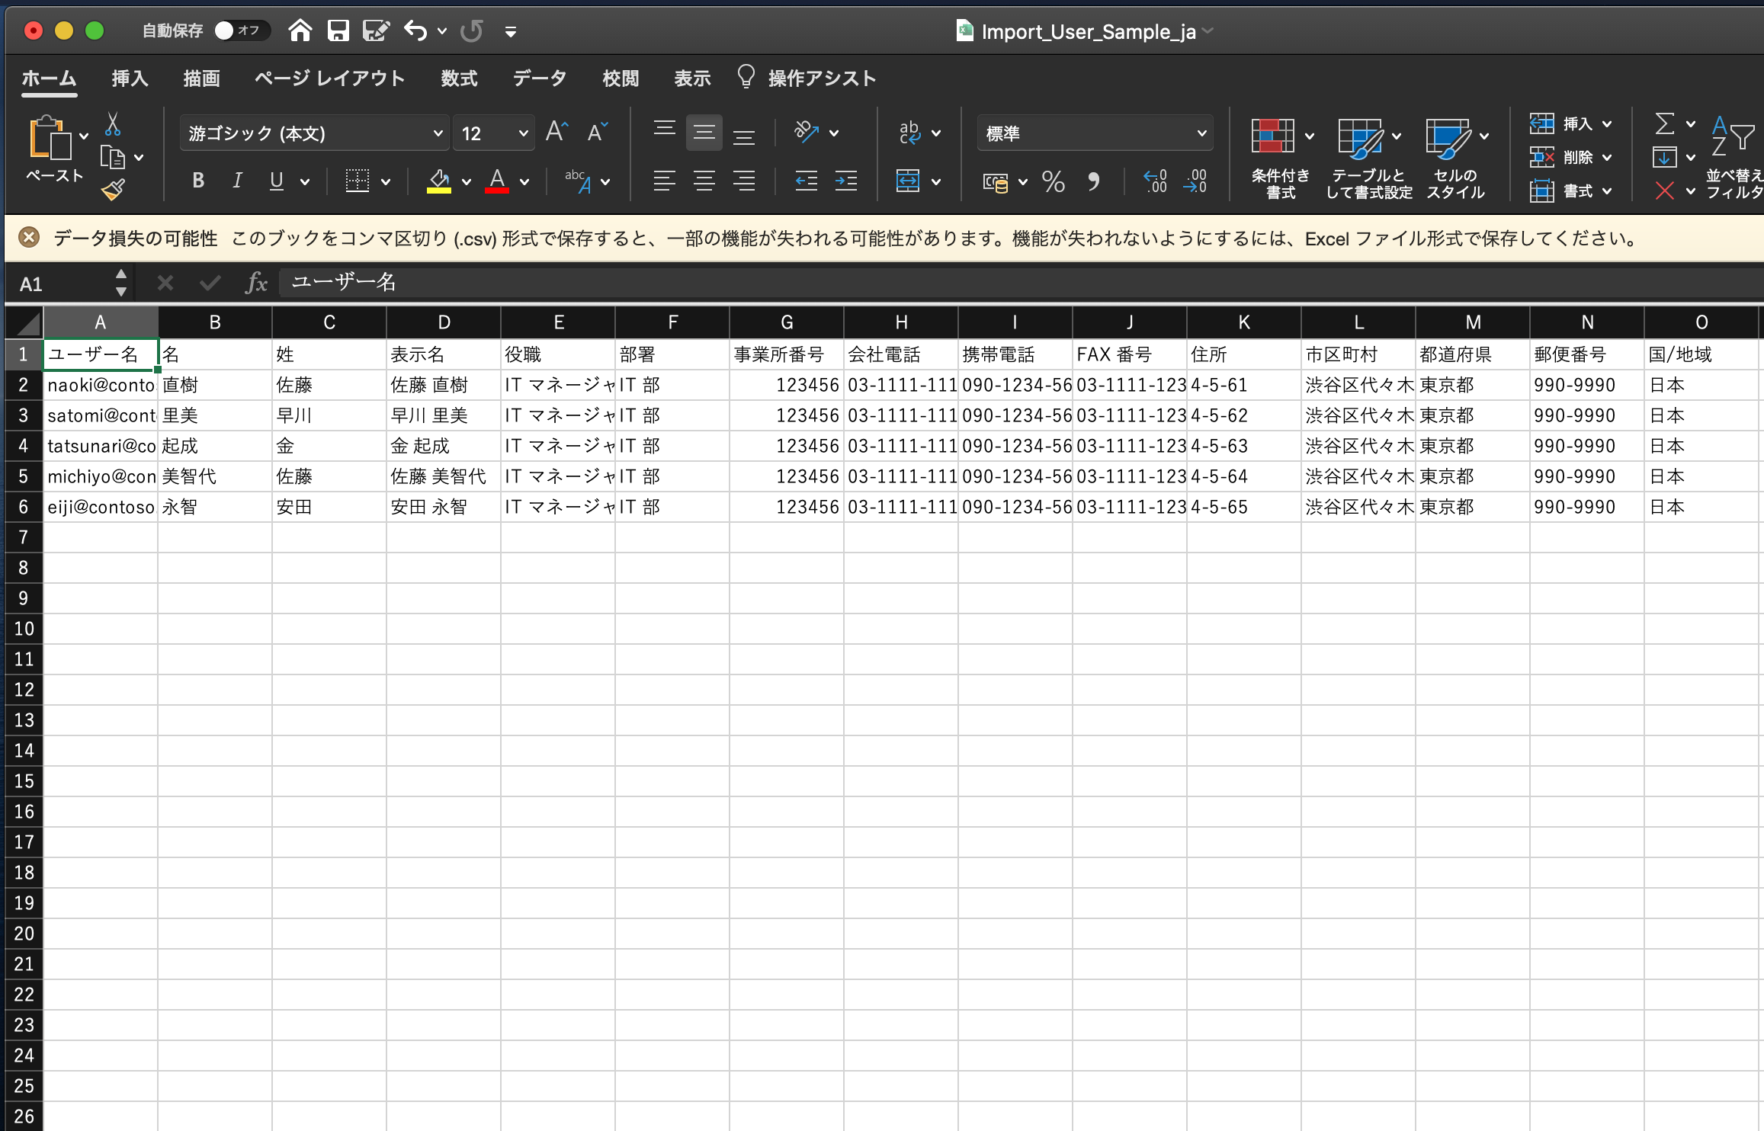
Task: Click the Save As pencil icon
Action: click(x=376, y=30)
